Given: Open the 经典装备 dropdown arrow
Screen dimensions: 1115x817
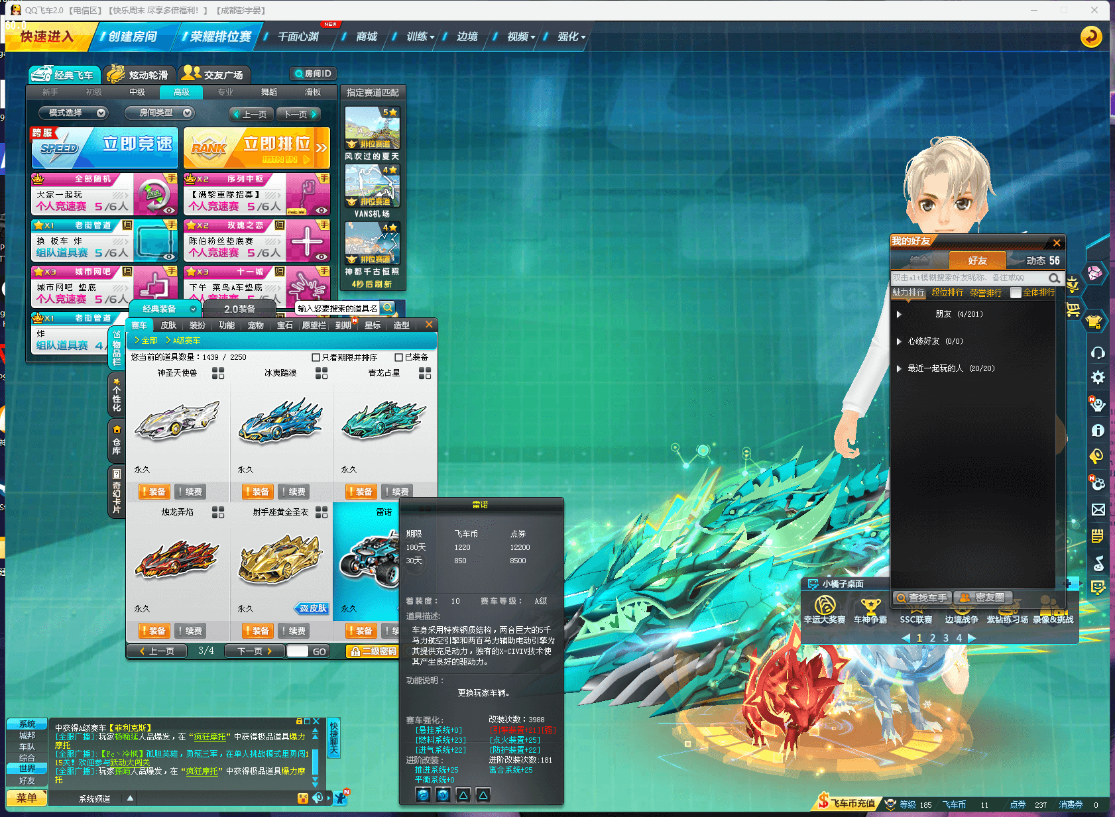Looking at the screenshot, I should (194, 309).
